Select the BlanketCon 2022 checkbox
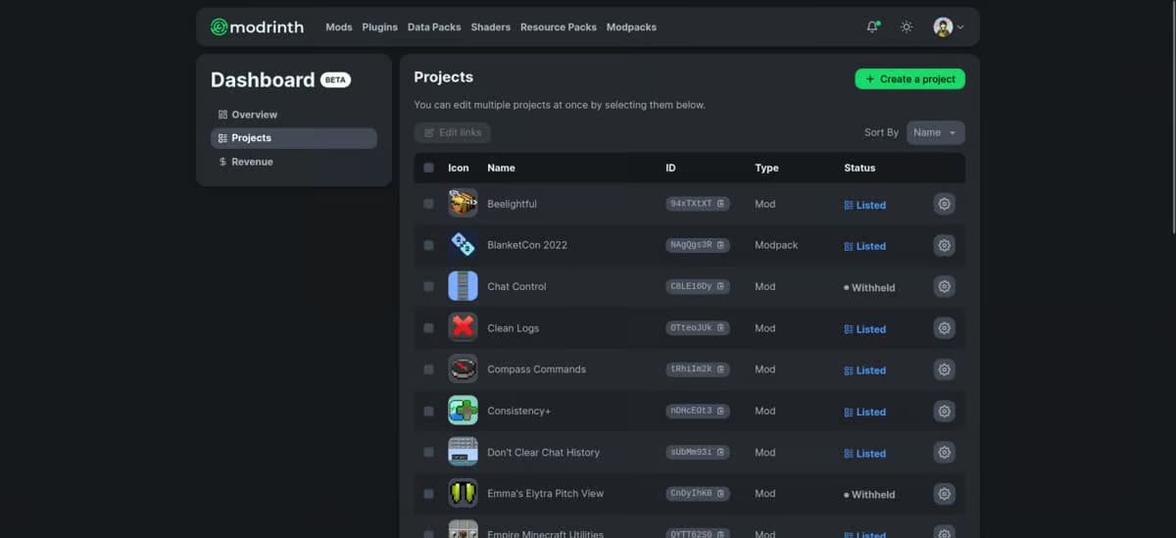 click(428, 245)
